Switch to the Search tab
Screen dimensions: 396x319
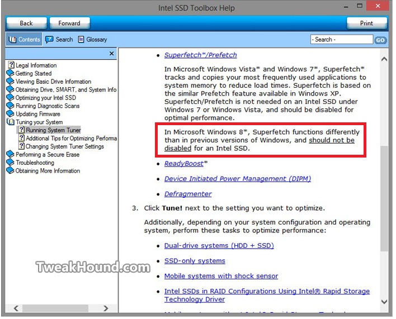pos(59,39)
